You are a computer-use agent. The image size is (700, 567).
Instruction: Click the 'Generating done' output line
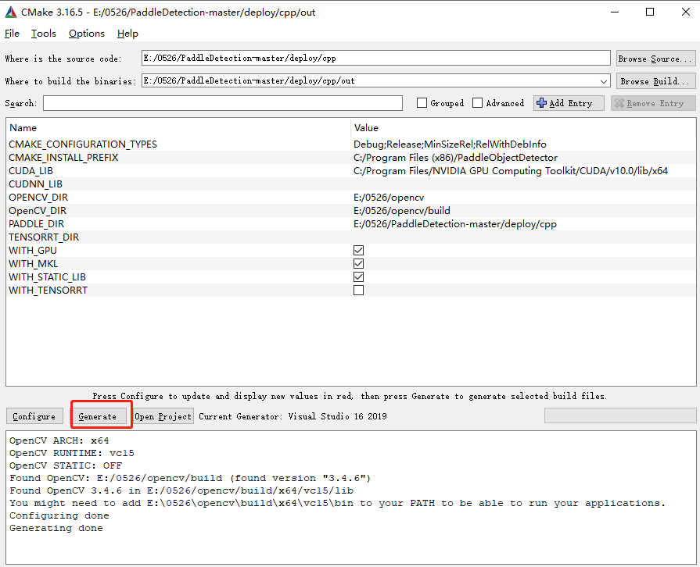(56, 528)
